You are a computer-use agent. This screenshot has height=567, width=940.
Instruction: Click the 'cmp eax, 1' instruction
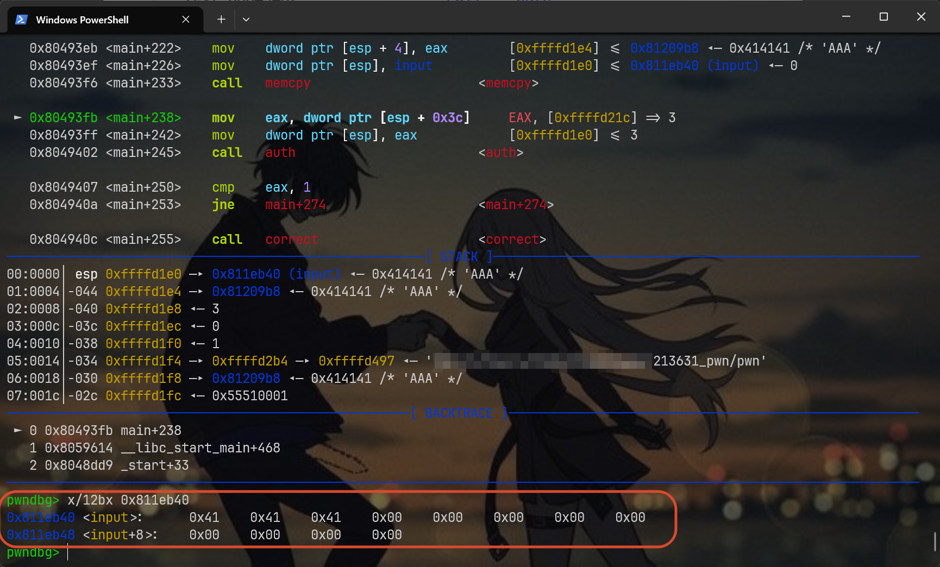(261, 187)
